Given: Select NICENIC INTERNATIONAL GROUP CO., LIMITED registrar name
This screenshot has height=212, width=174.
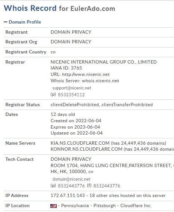Looking at the screenshot, I should click(x=103, y=62).
